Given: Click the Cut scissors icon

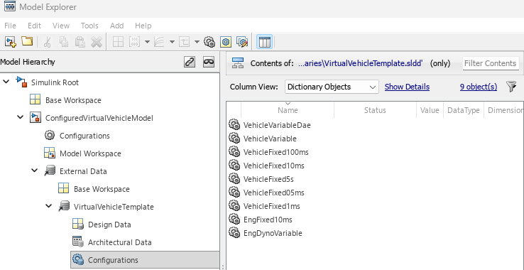Looking at the screenshot, I should coord(47,42).
